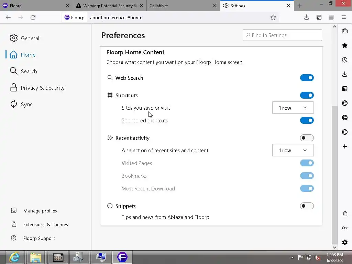Disable the Sponsored shortcuts toggle
This screenshot has width=352, height=264.
(307, 120)
